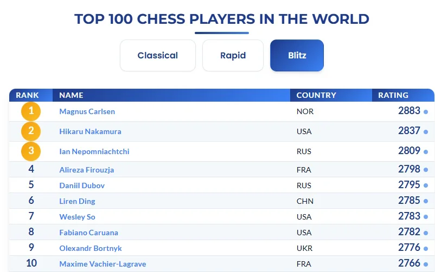Image resolution: width=435 pixels, height=272 pixels.
Task: Switch to the Classical ratings tab
Action: point(157,55)
